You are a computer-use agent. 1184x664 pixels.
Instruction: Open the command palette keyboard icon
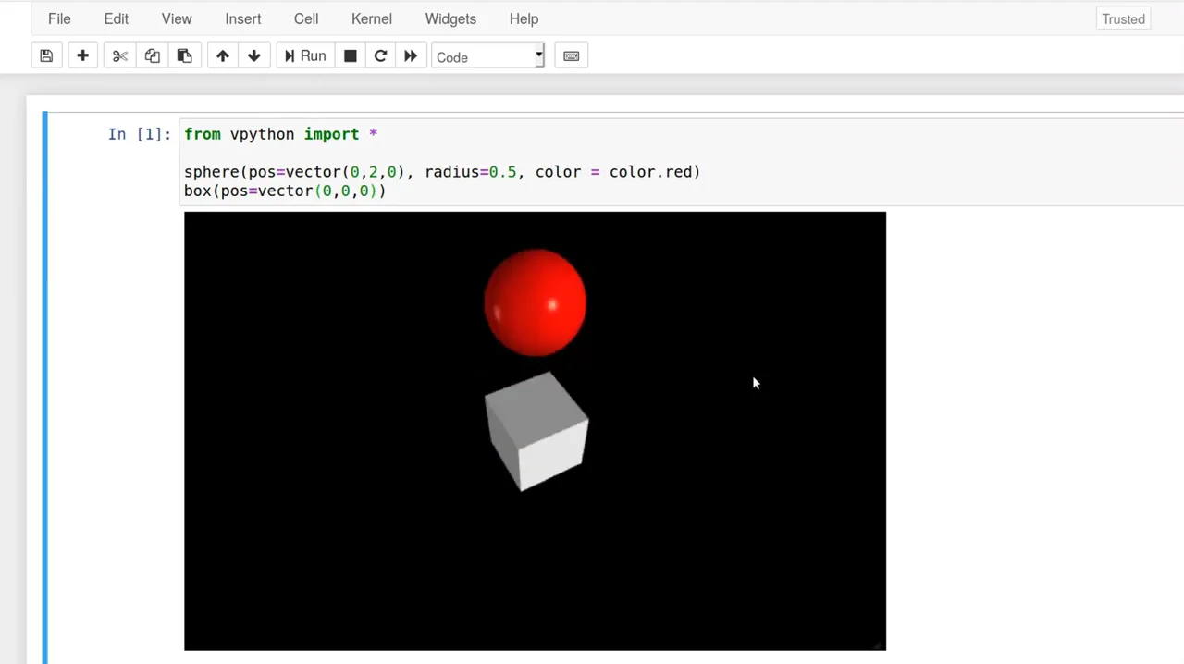(x=571, y=56)
